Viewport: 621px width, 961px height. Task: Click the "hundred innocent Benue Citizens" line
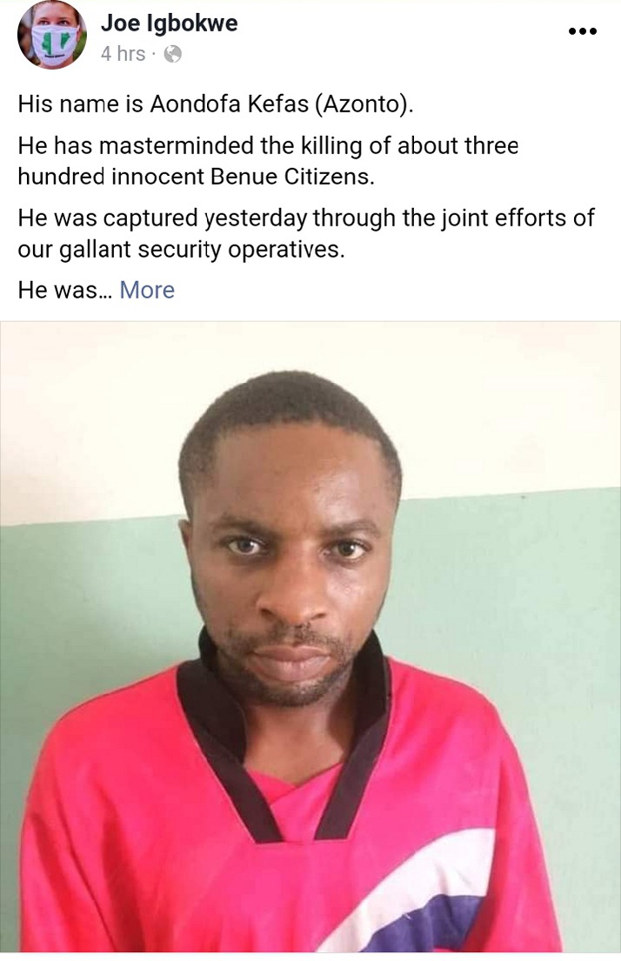(x=196, y=177)
